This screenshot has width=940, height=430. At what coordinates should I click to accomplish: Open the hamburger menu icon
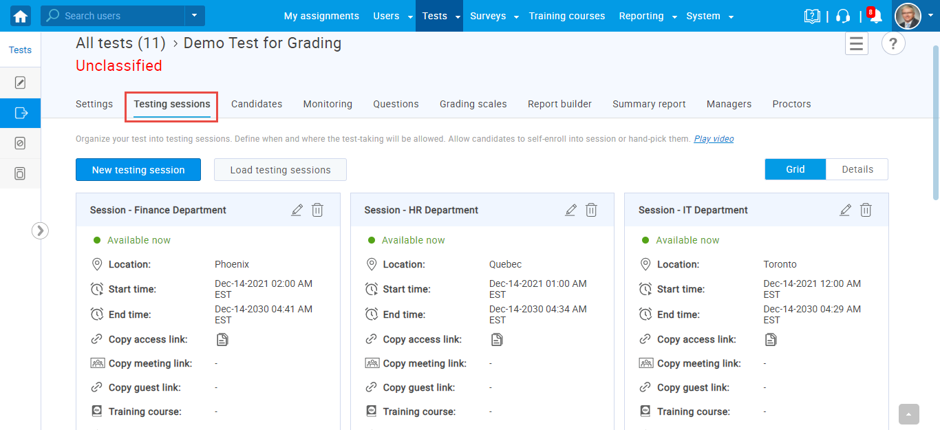coord(856,44)
